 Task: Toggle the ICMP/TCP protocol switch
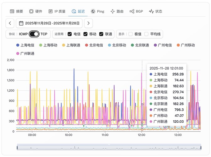coord(34,34)
